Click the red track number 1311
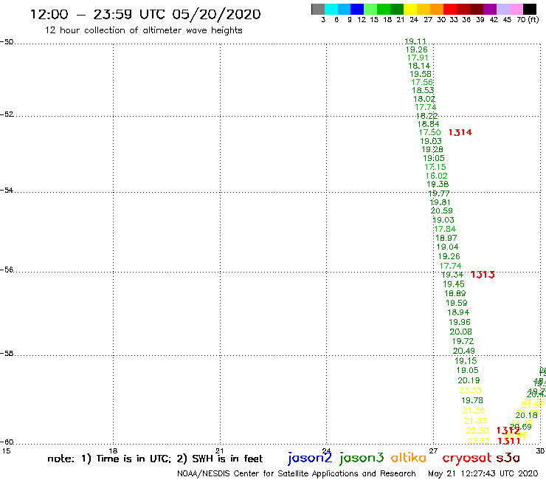Viewport: 546px width, 480px height. [x=509, y=441]
